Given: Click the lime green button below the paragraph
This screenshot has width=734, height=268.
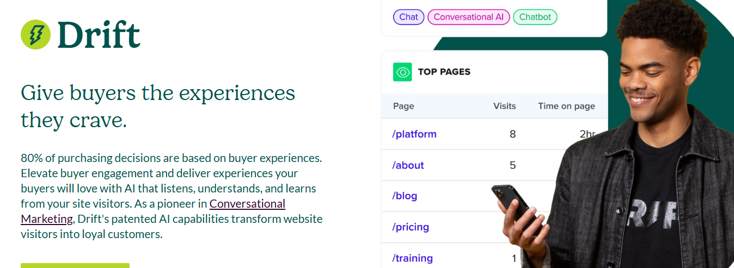Looking at the screenshot, I should (75, 265).
